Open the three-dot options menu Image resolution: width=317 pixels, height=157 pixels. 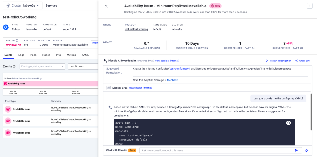[309, 6]
